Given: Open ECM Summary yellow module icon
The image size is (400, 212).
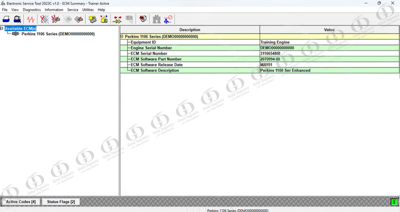Looking at the screenshot, I should (92, 19).
